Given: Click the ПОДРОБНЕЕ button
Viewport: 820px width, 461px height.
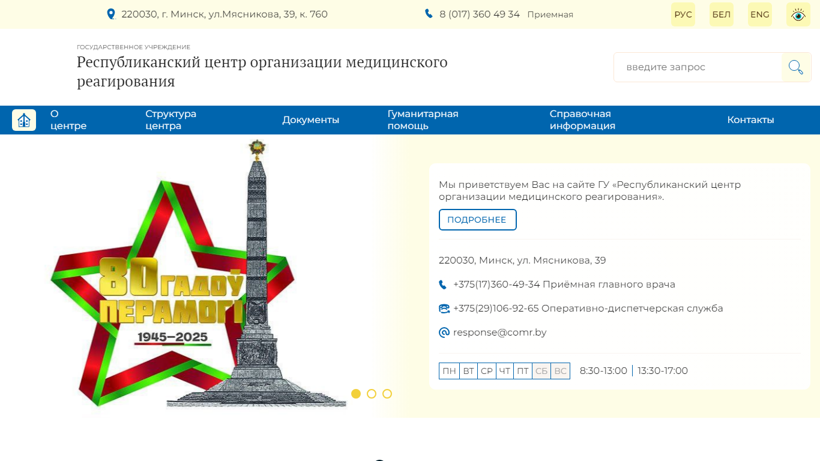Looking at the screenshot, I should 478,220.
